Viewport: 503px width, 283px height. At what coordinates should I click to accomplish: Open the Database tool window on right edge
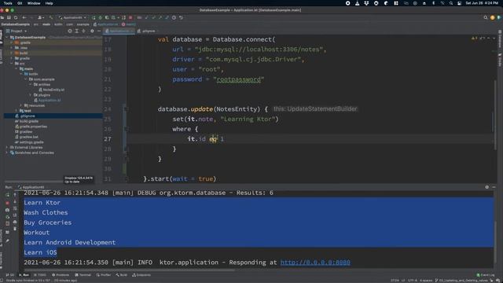click(500, 39)
